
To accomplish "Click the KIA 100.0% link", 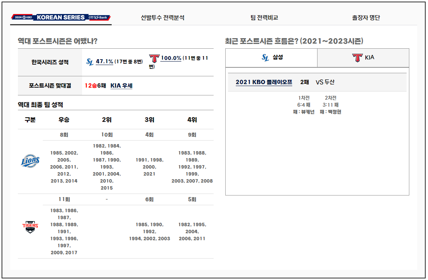I will tap(171, 58).
